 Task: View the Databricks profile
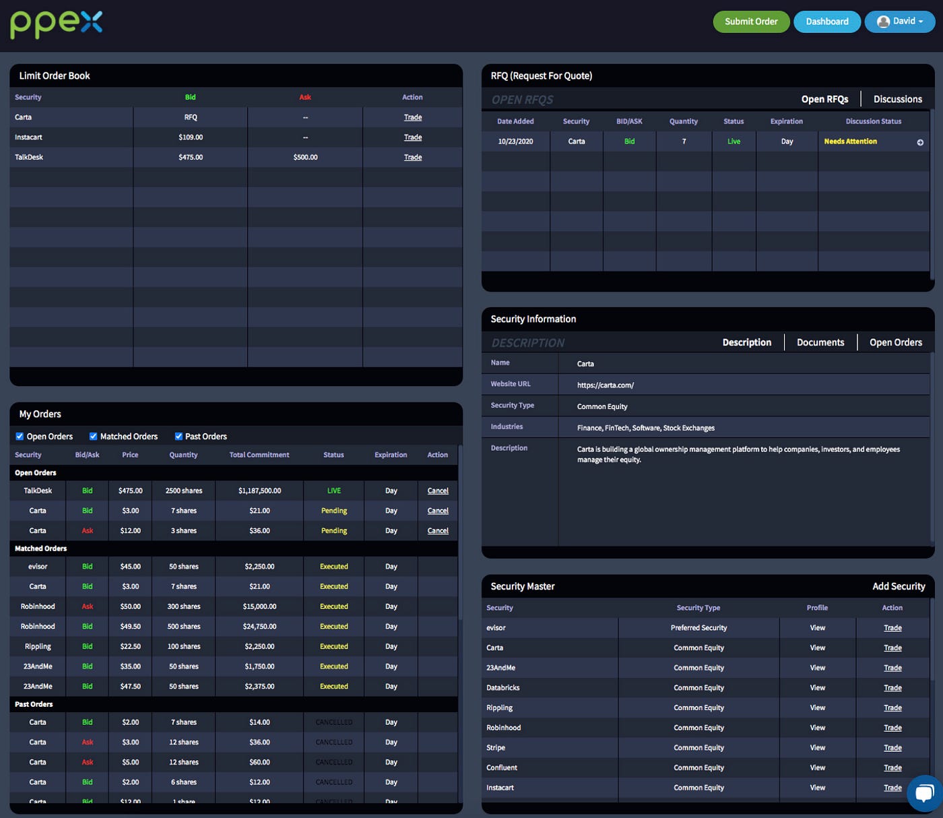(x=818, y=688)
